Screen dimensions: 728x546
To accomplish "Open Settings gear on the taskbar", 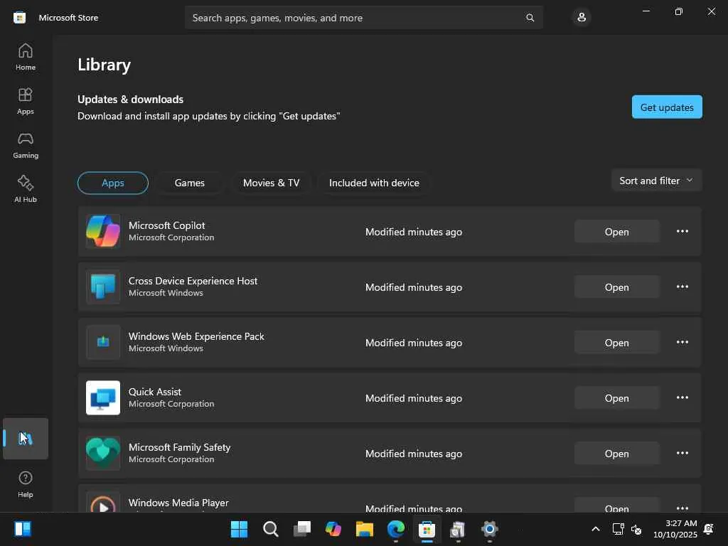I will [x=489, y=529].
